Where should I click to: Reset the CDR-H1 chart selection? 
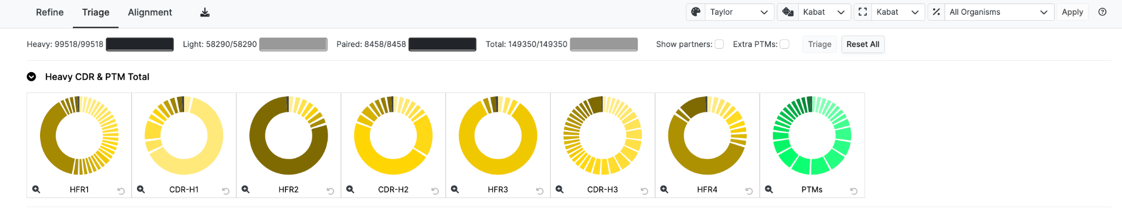pos(226,191)
